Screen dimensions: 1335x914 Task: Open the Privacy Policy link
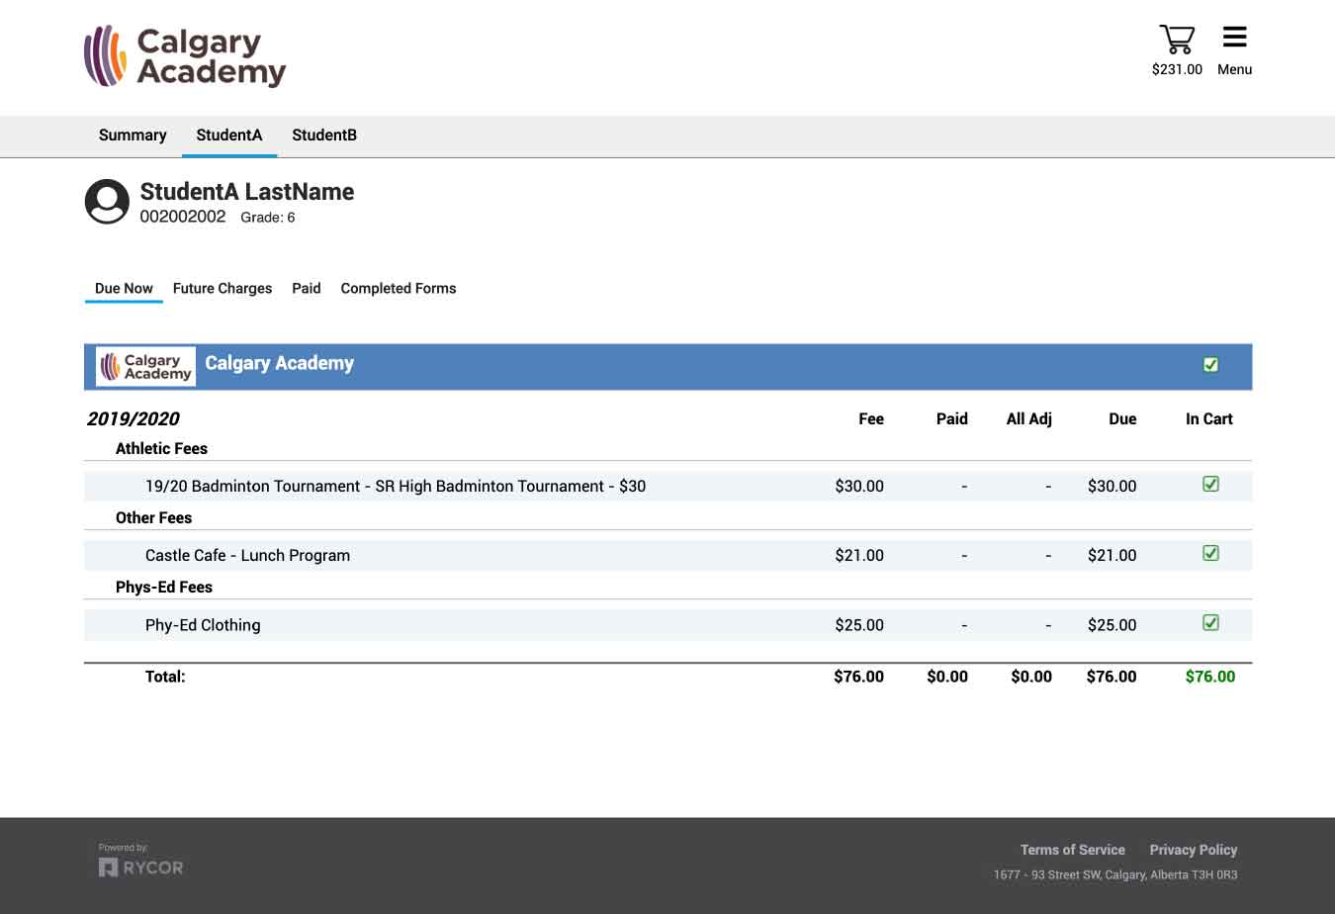click(x=1193, y=850)
